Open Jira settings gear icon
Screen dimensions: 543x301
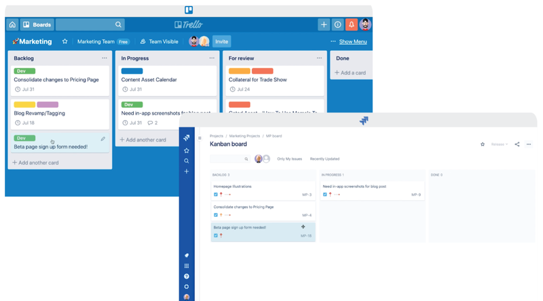(x=186, y=287)
